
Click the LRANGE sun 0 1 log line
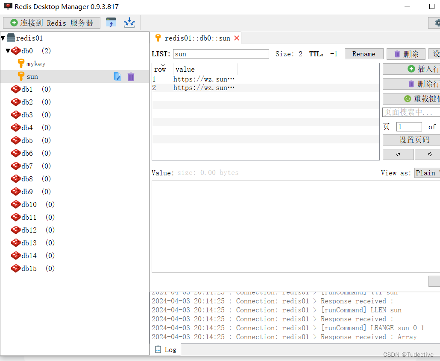(x=288, y=328)
